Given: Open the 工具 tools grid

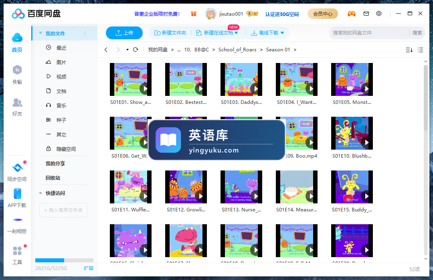Looking at the screenshot, I should point(17,251).
